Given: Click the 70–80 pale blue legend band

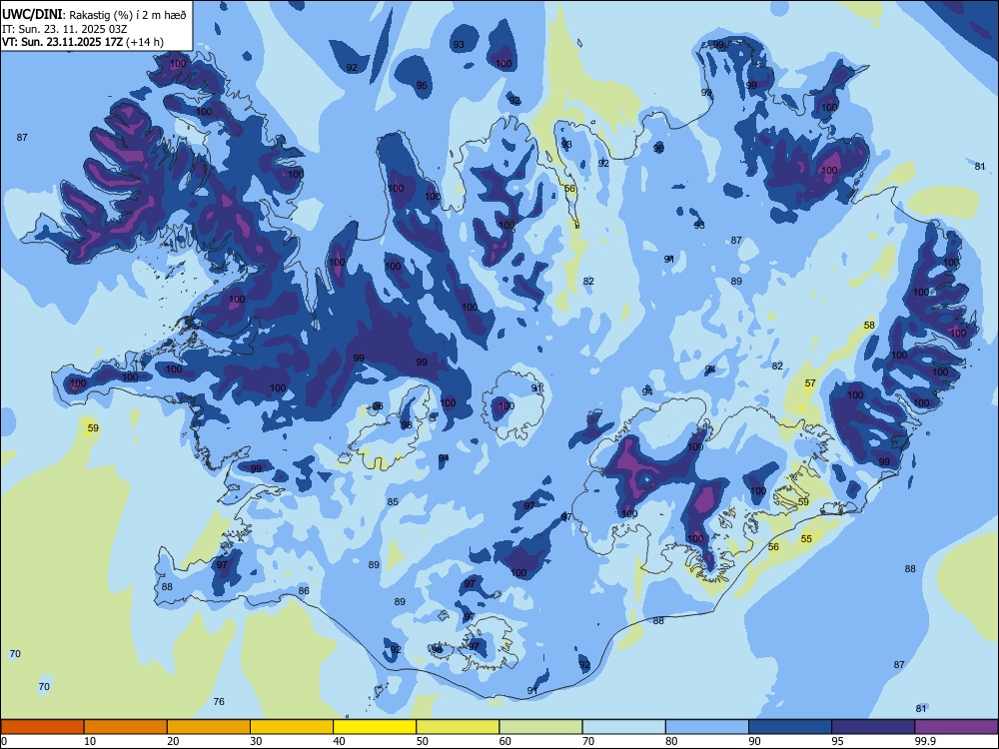Looking at the screenshot, I should coord(623,727).
